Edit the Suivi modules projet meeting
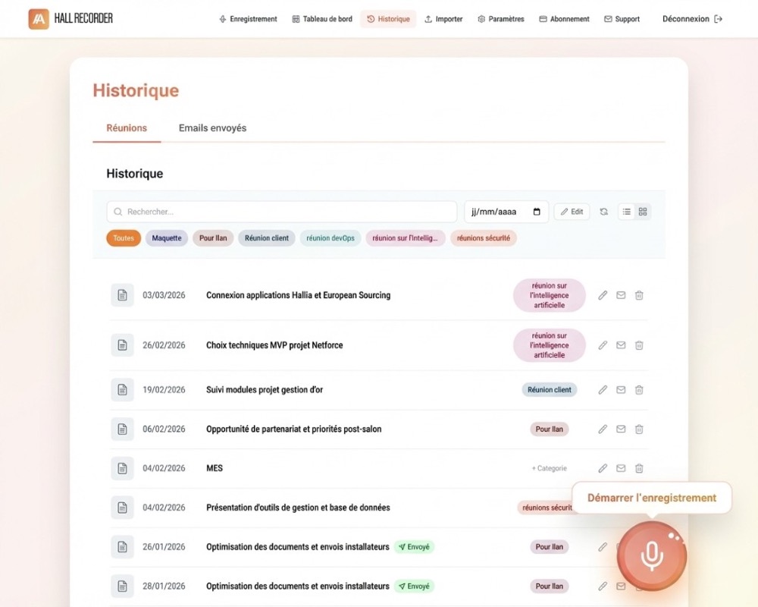Viewport: 758px width, 607px height. pos(603,390)
